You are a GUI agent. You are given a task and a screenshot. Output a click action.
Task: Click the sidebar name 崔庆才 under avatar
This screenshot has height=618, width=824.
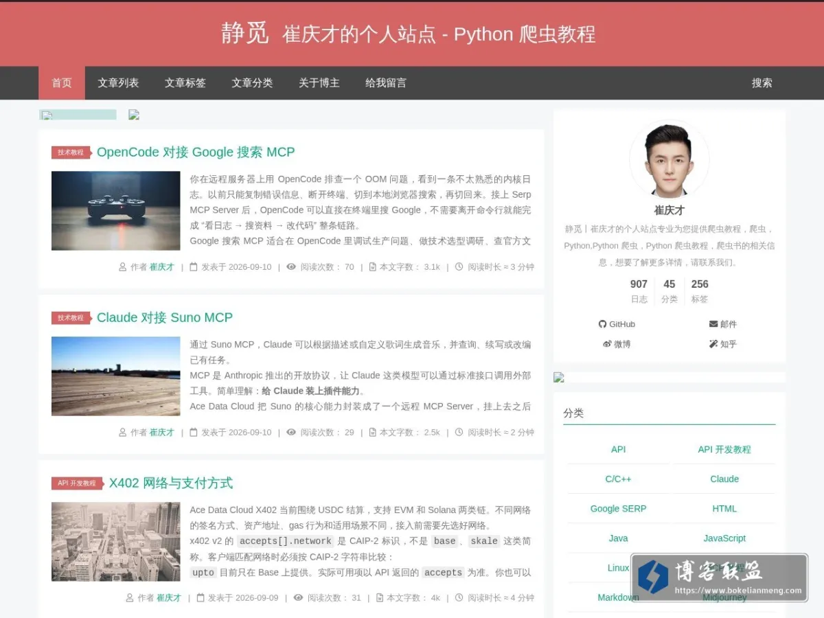(669, 210)
